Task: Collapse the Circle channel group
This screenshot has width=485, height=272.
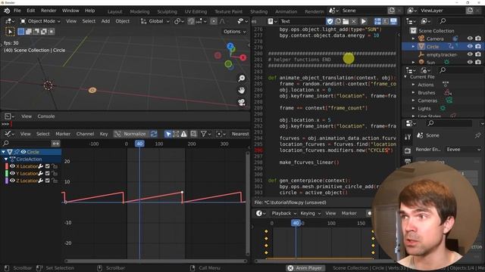Action: click(3, 152)
